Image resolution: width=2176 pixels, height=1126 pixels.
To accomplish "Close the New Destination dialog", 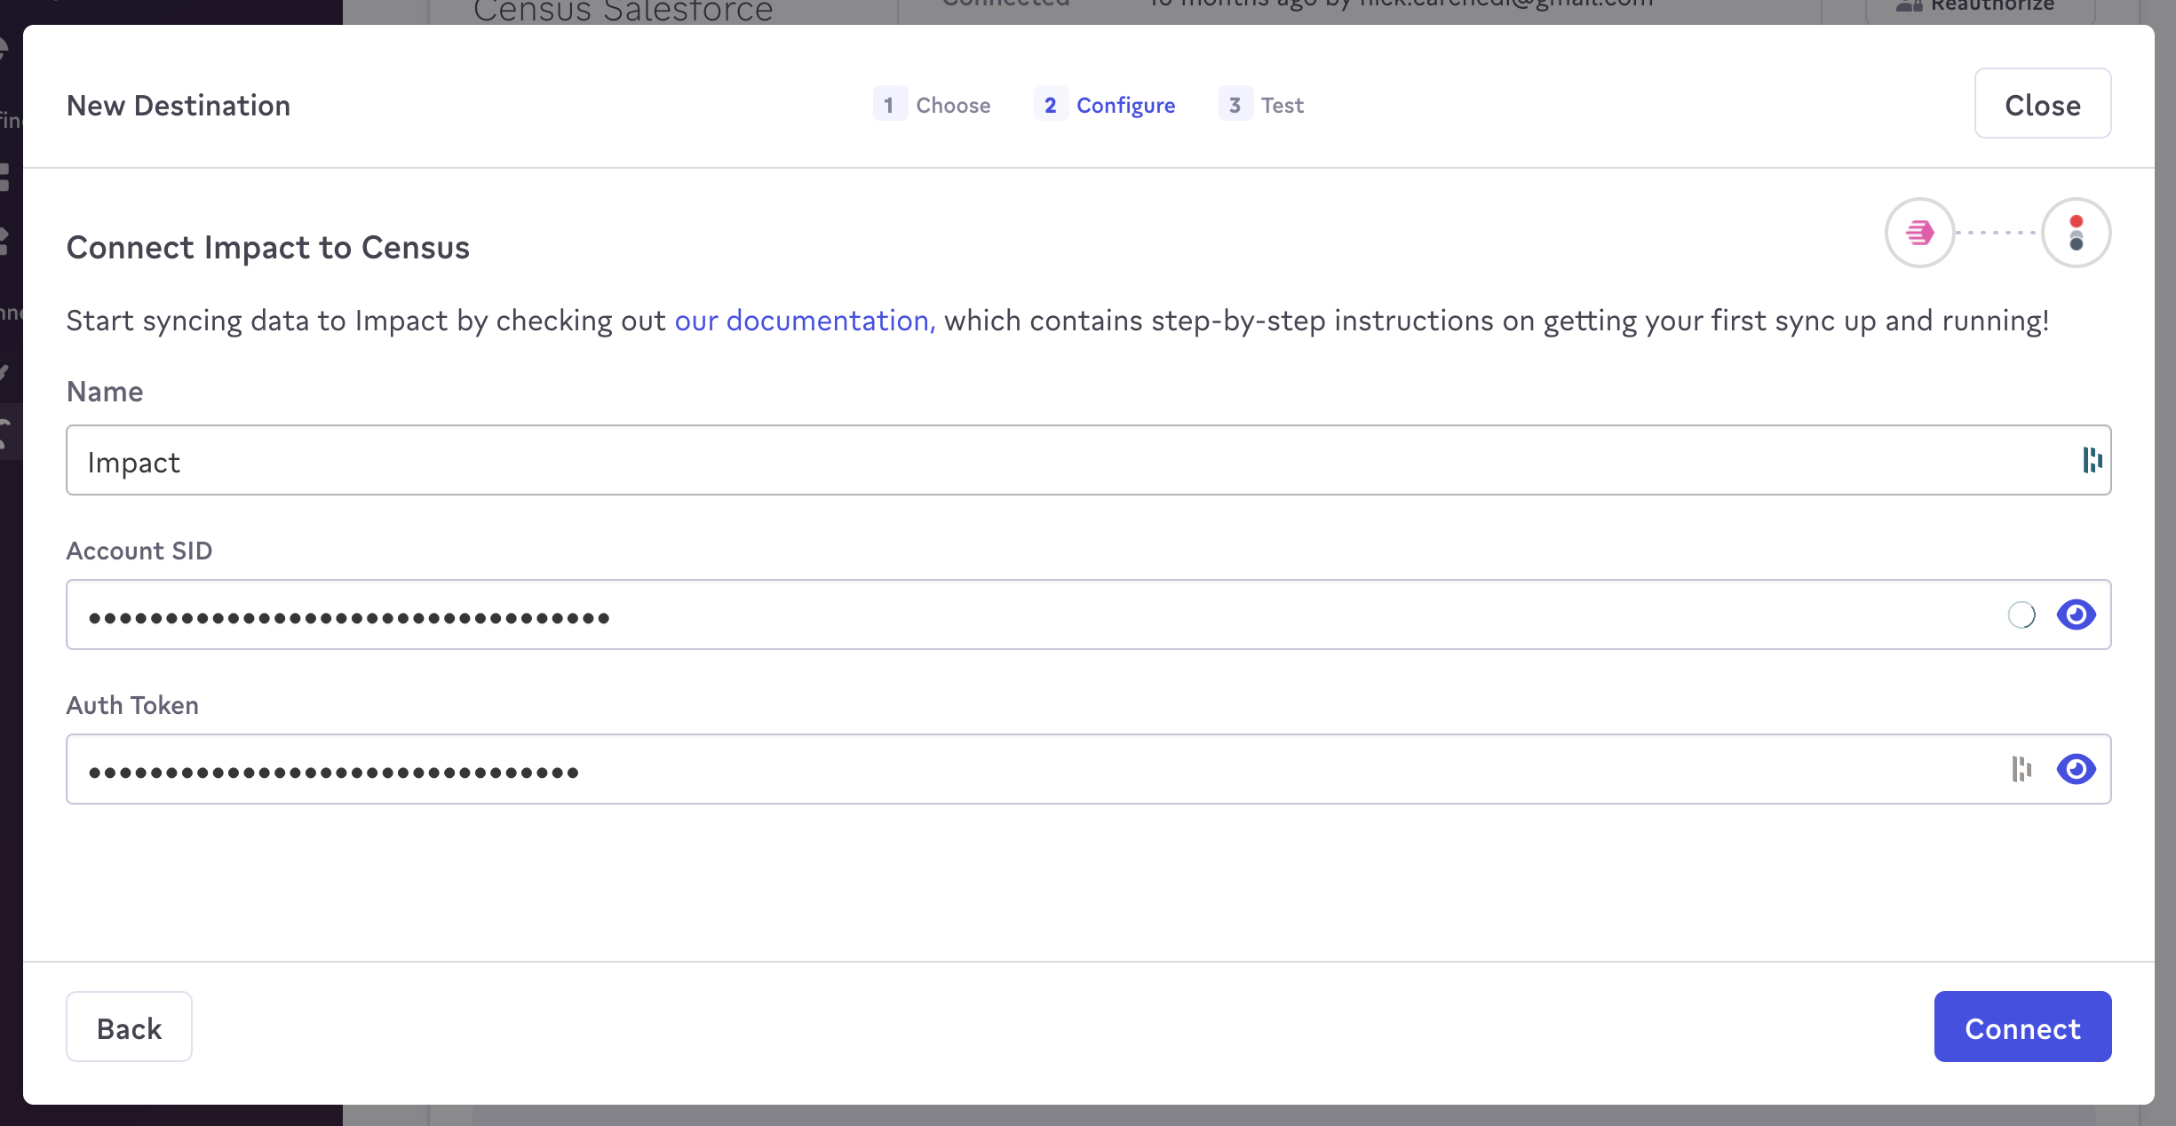I will (2042, 104).
